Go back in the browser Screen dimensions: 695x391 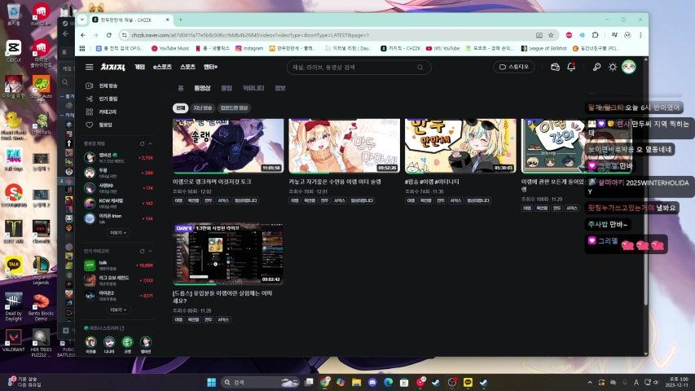click(x=83, y=35)
